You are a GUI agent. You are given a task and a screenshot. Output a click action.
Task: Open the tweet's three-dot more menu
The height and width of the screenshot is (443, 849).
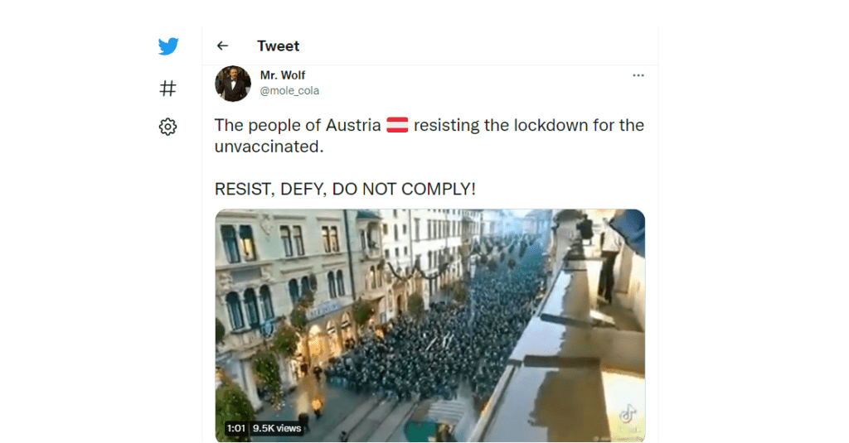(638, 75)
